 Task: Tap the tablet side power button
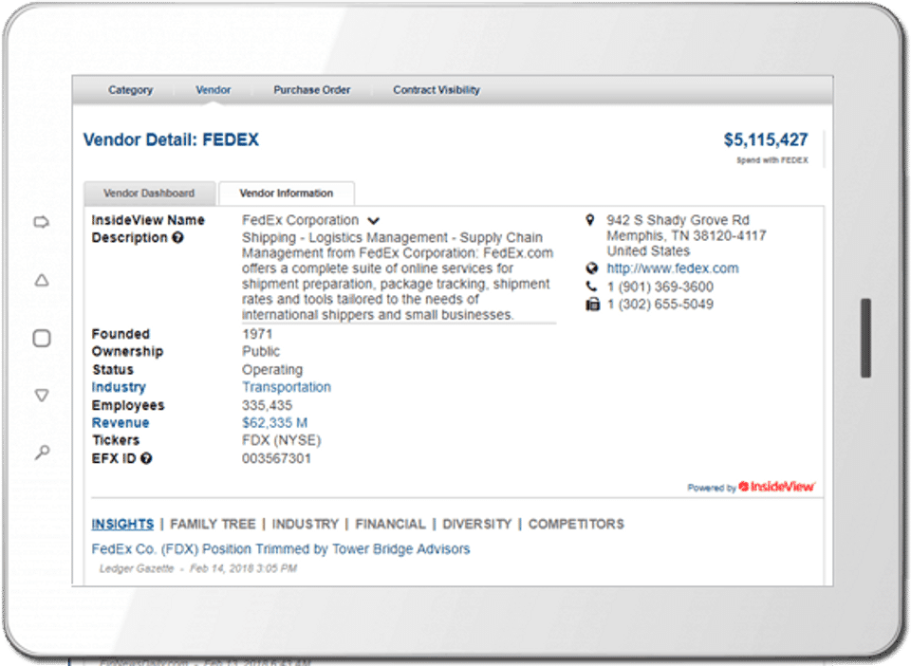coord(865,338)
